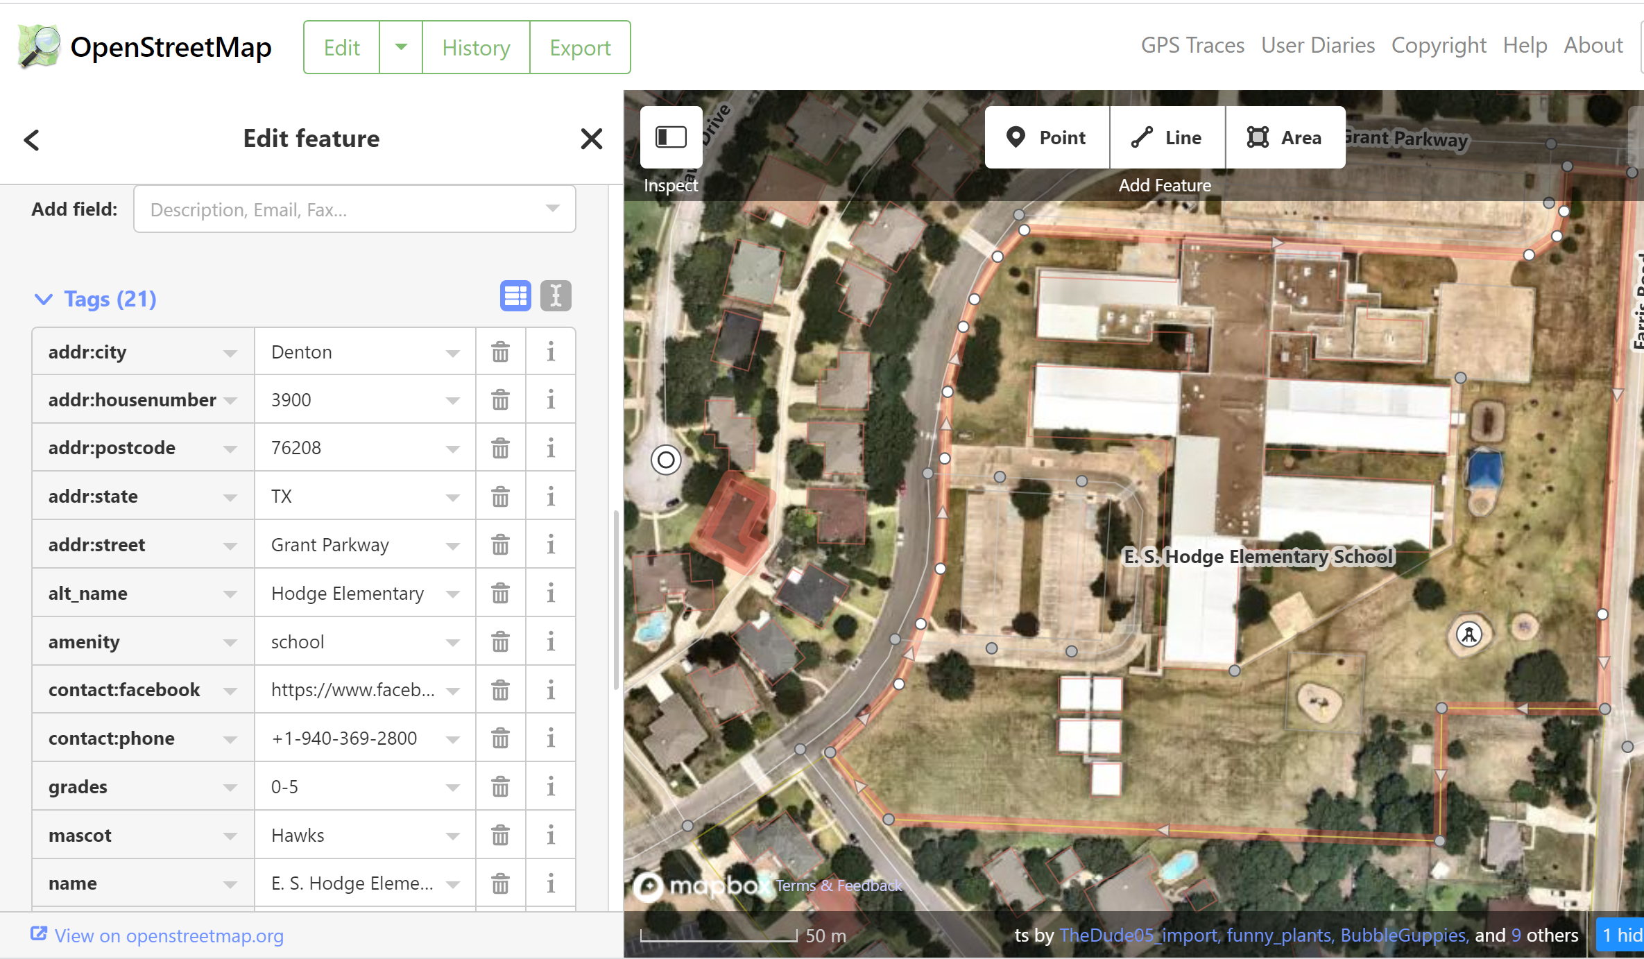Show info for addr:housenumber tag

(x=551, y=400)
